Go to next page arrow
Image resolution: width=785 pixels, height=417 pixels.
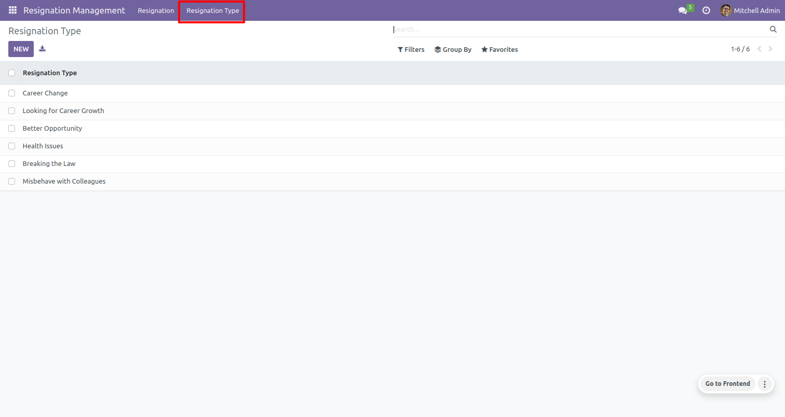click(x=770, y=49)
